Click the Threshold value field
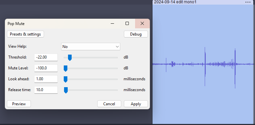 pos(46,57)
